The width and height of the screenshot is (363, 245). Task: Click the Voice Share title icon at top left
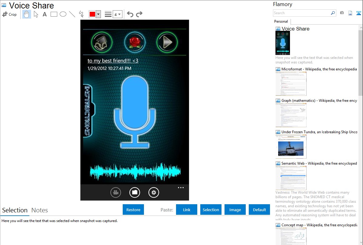click(x=4, y=5)
